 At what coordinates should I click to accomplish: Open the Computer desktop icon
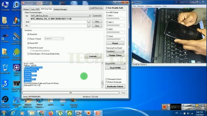(x=5, y=5)
